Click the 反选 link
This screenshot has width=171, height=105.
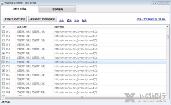[x=69, y=20]
